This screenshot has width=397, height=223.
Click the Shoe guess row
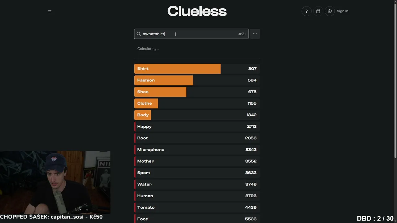[197, 92]
